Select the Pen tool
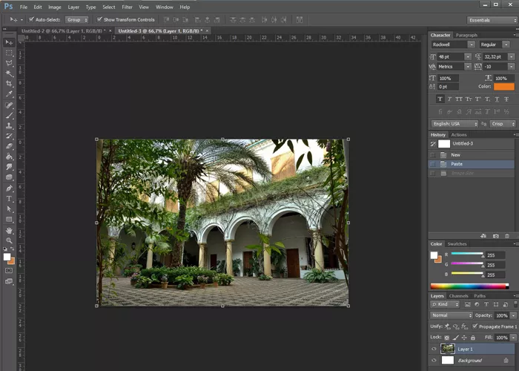519x371 pixels. pos(9,188)
